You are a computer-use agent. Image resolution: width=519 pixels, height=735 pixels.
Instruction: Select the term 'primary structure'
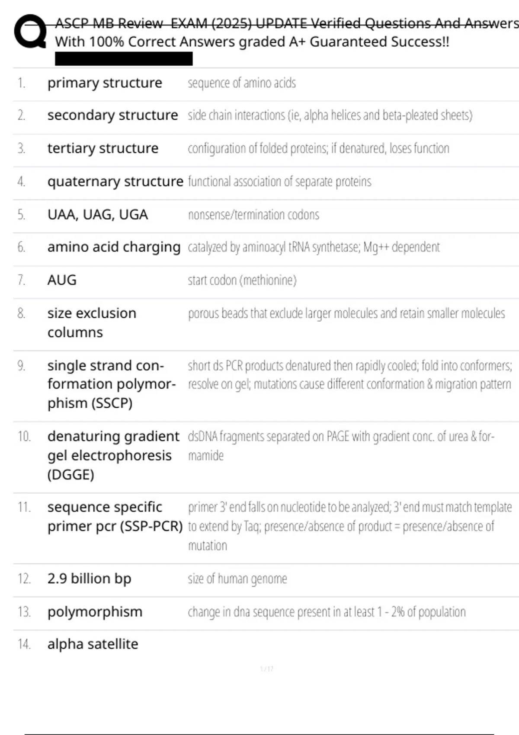tap(105, 83)
